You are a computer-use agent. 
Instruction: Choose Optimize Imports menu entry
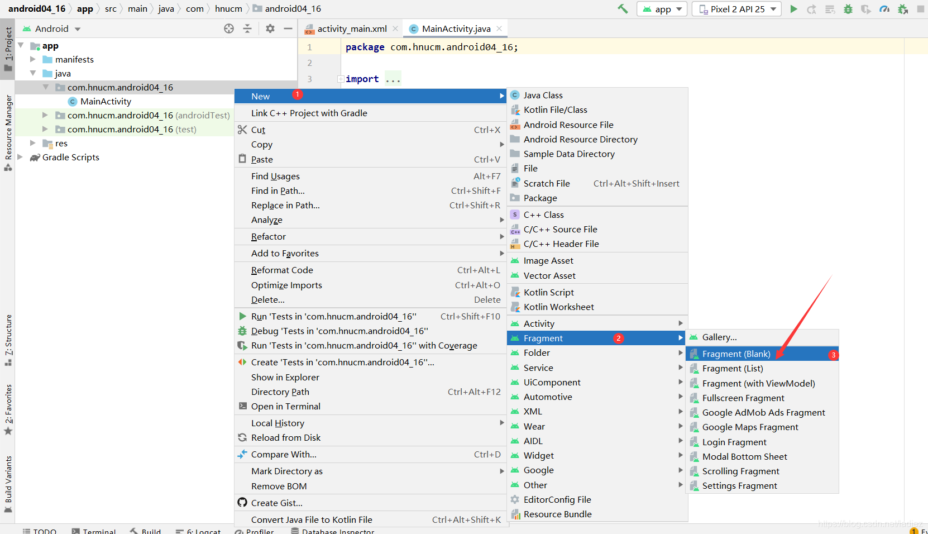pos(370,285)
